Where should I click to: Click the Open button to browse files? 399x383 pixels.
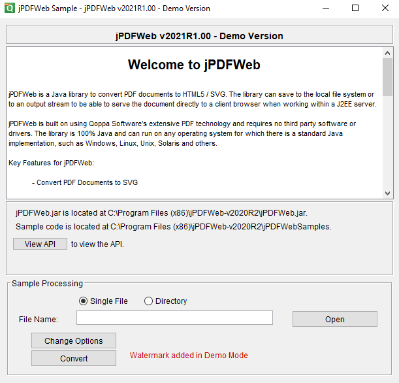(x=335, y=319)
